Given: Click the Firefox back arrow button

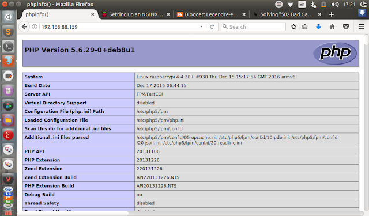Looking at the screenshot, I should point(24,27).
